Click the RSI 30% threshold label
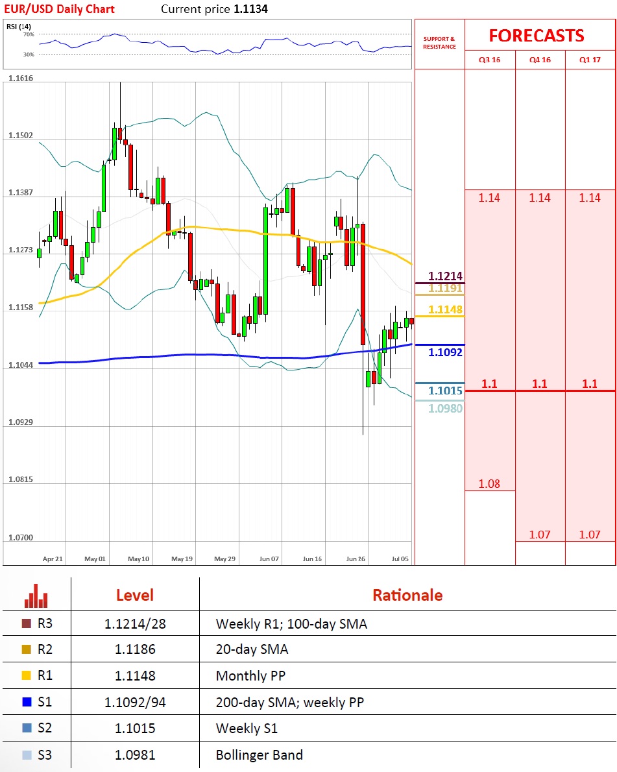617x772 pixels. [29, 54]
